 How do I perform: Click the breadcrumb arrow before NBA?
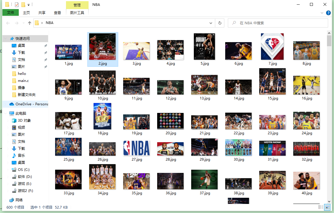pyautogui.click(x=42, y=23)
